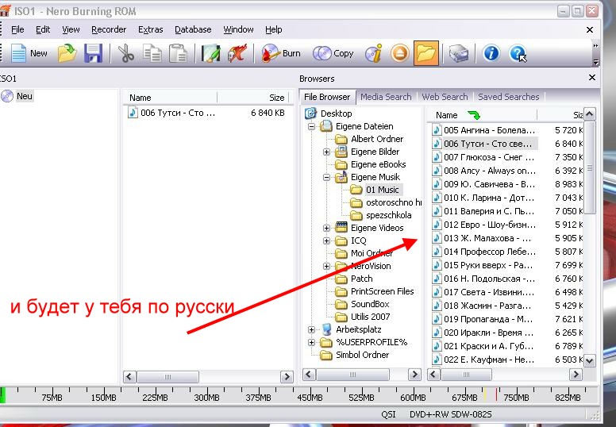Click folder tree horizontal scroll right arrow
This screenshot has width=616, height=427.
point(414,375)
